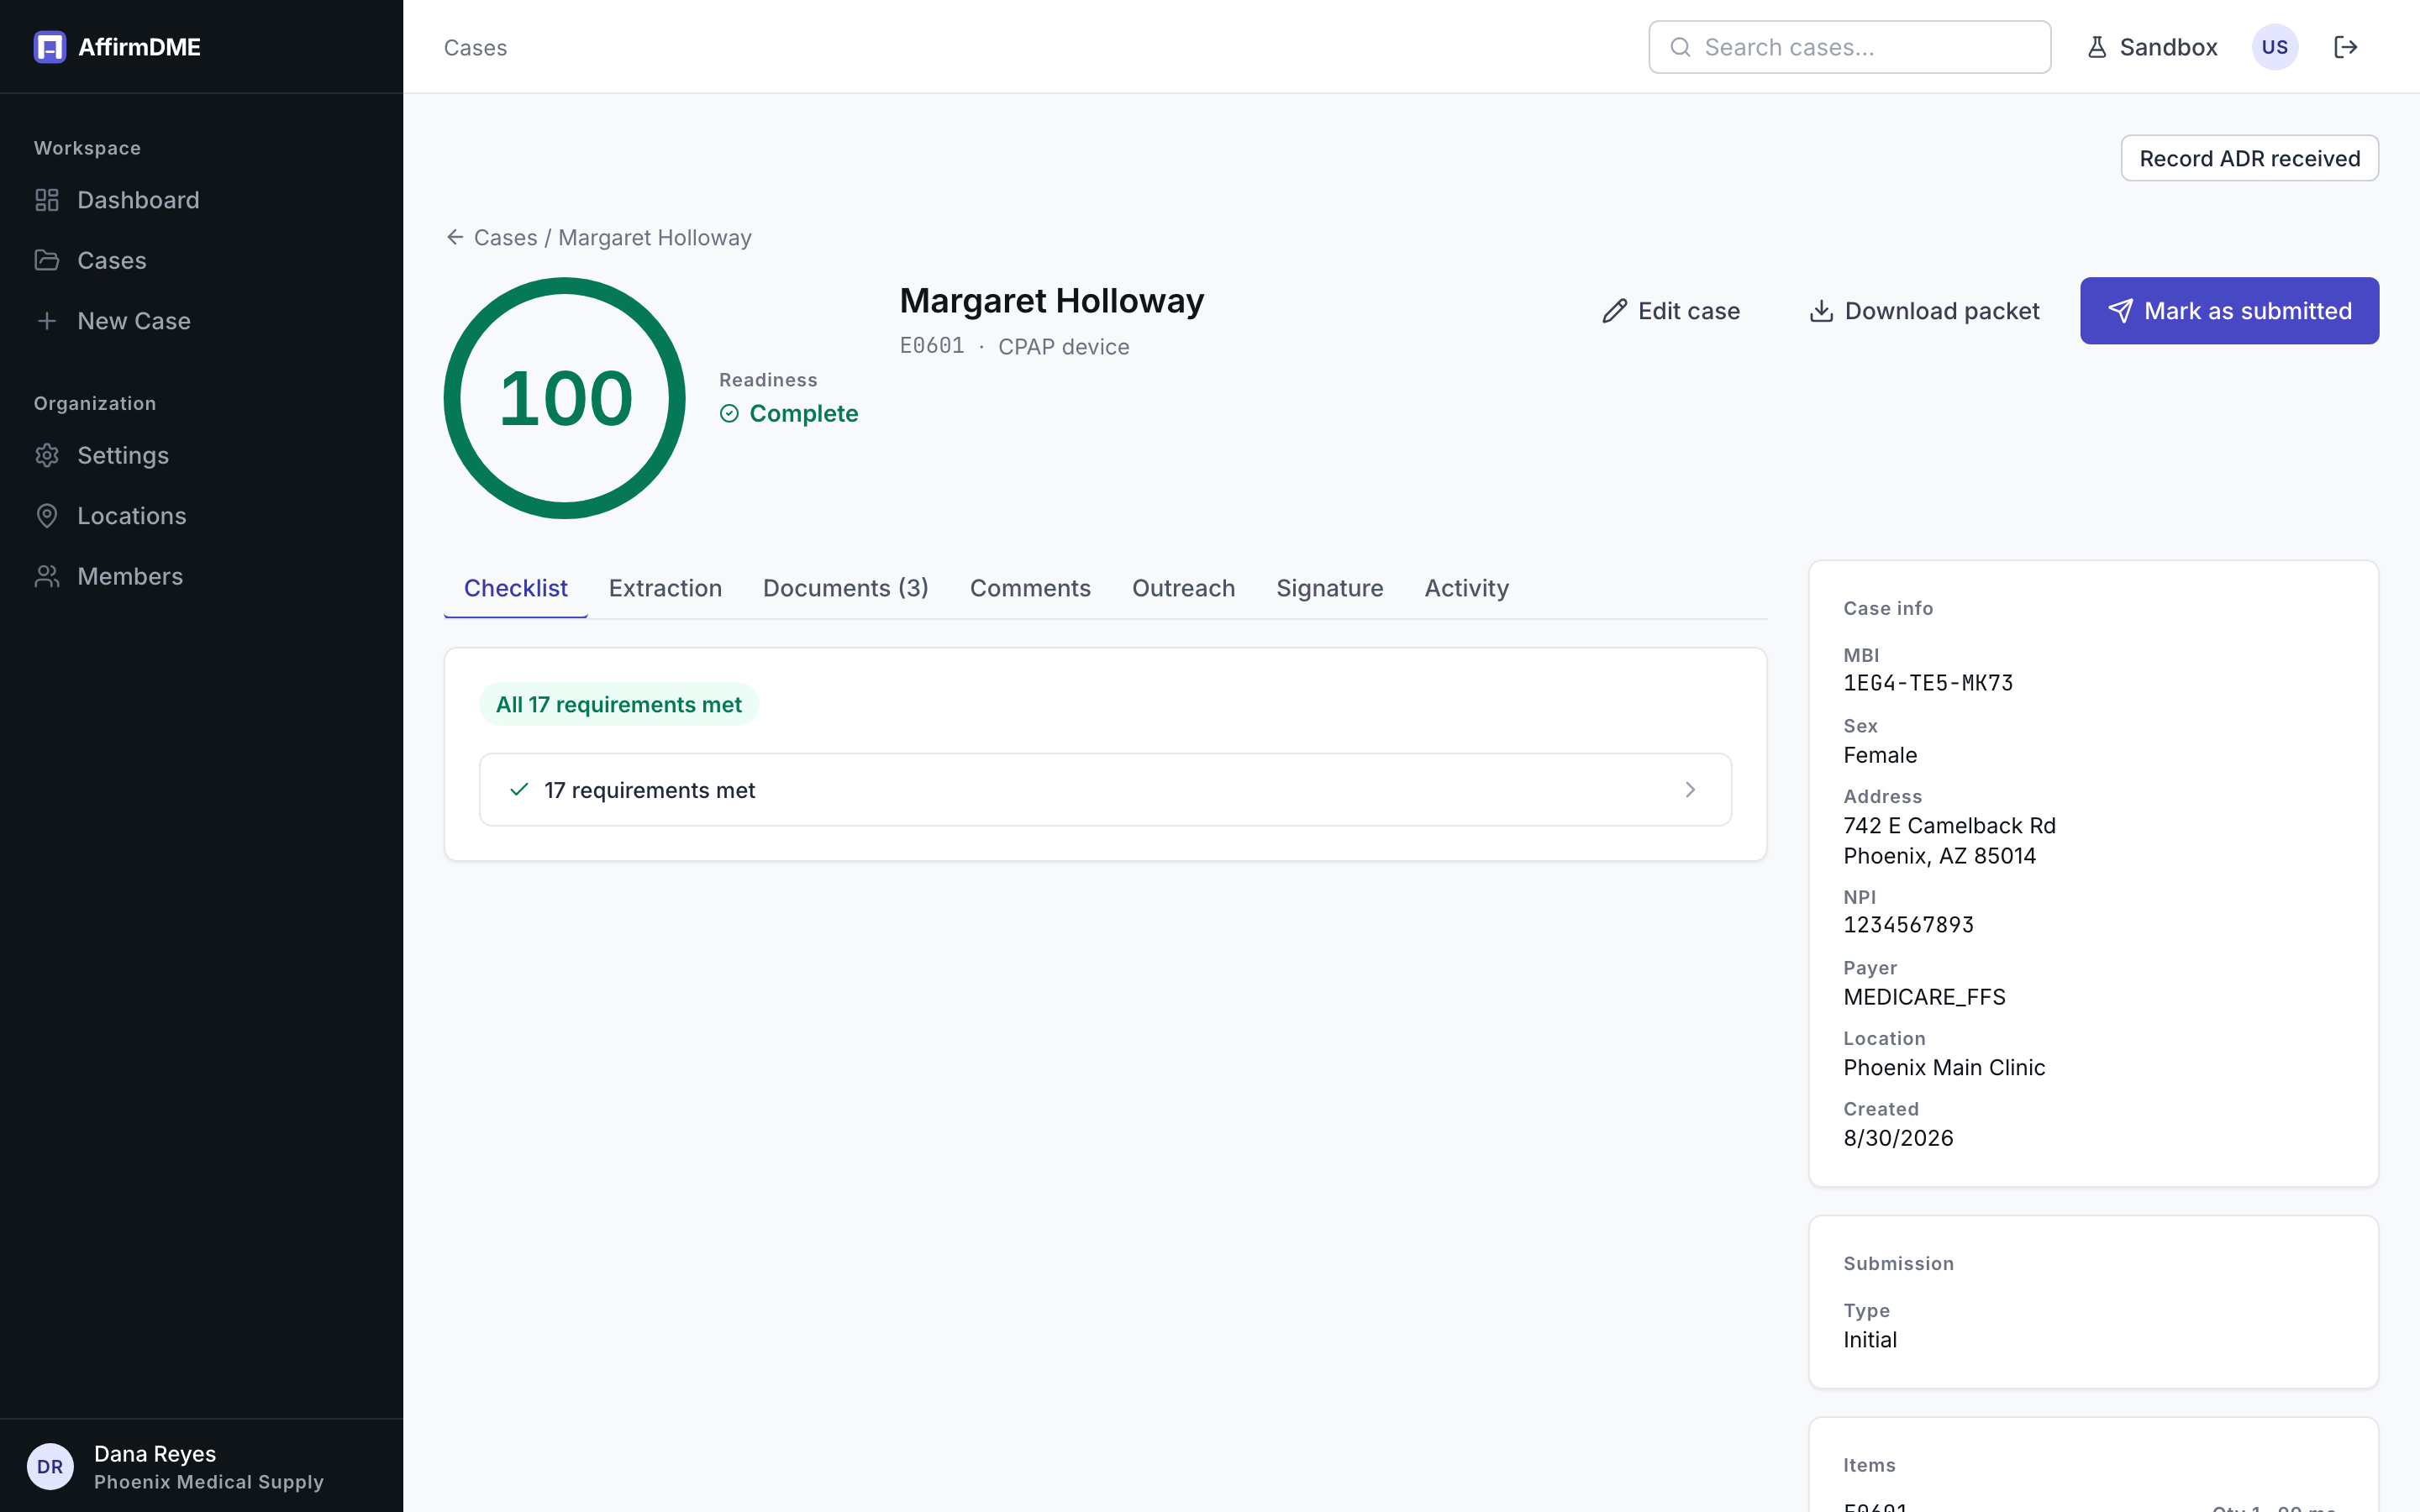
Task: Open the Outreach tab
Action: click(x=1183, y=588)
